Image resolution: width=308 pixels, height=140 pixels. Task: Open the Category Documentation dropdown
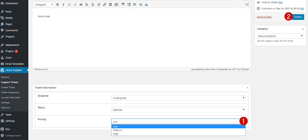[x=281, y=36]
